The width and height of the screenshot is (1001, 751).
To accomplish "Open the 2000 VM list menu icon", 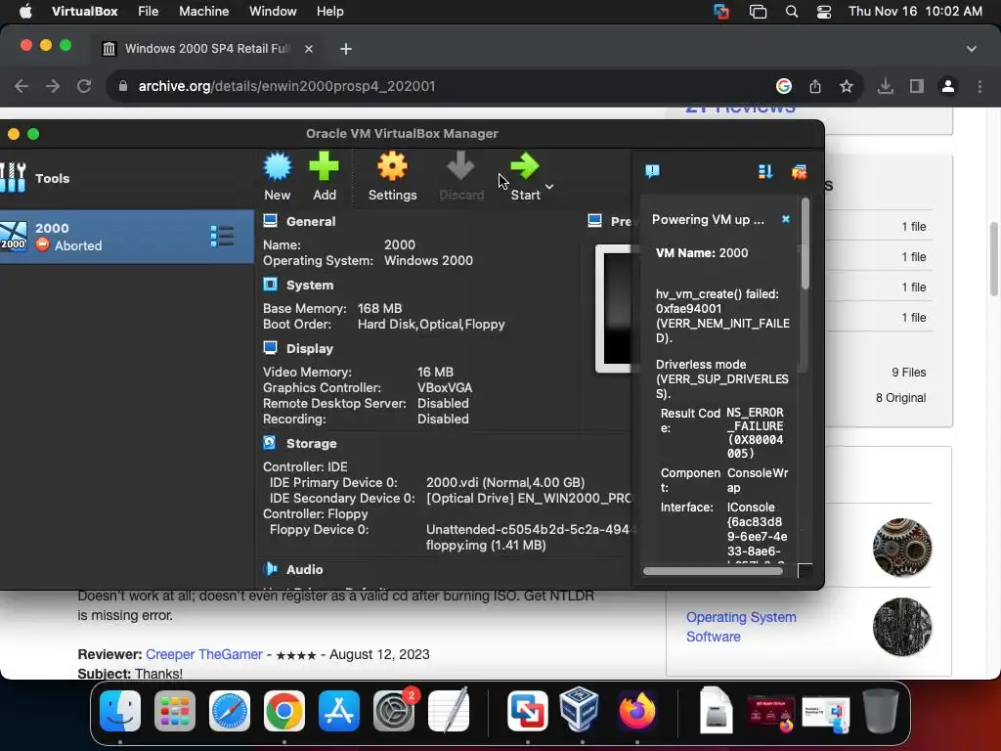I will (222, 237).
